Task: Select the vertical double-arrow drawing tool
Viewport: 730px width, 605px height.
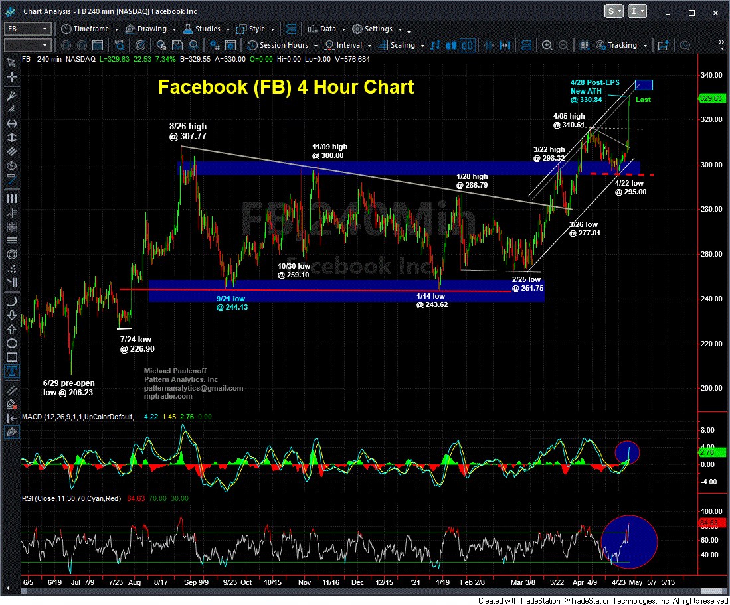Action: click(x=12, y=137)
